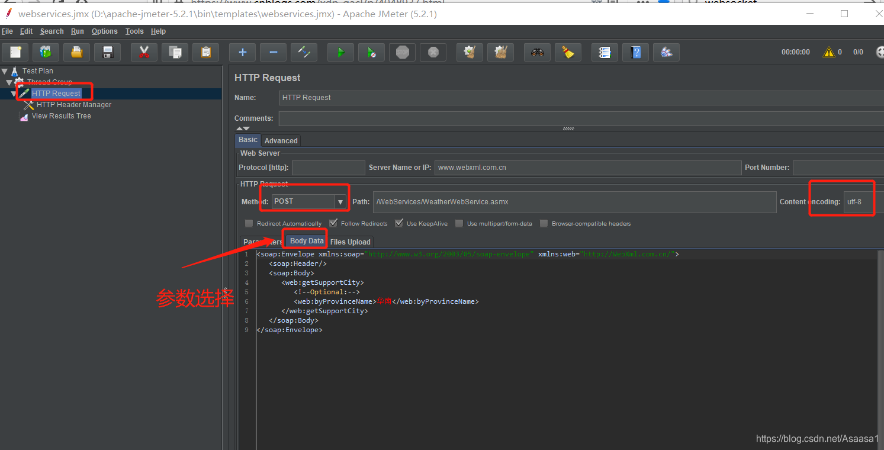Click the Reset Search icon

point(568,52)
